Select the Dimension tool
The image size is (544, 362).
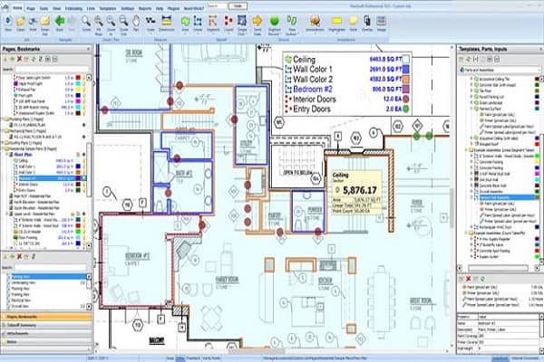(x=167, y=24)
